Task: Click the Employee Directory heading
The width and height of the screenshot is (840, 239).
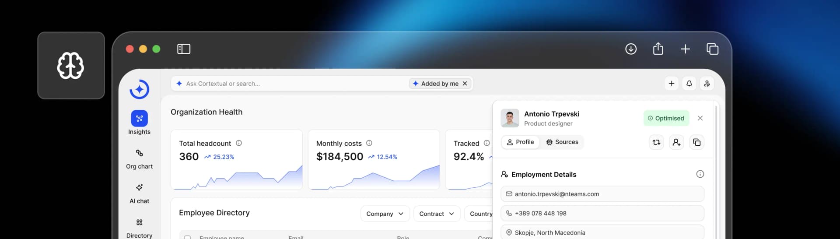Action: point(214,213)
